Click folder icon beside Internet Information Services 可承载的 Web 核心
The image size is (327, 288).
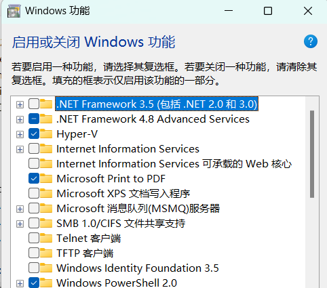pyautogui.click(x=46, y=163)
